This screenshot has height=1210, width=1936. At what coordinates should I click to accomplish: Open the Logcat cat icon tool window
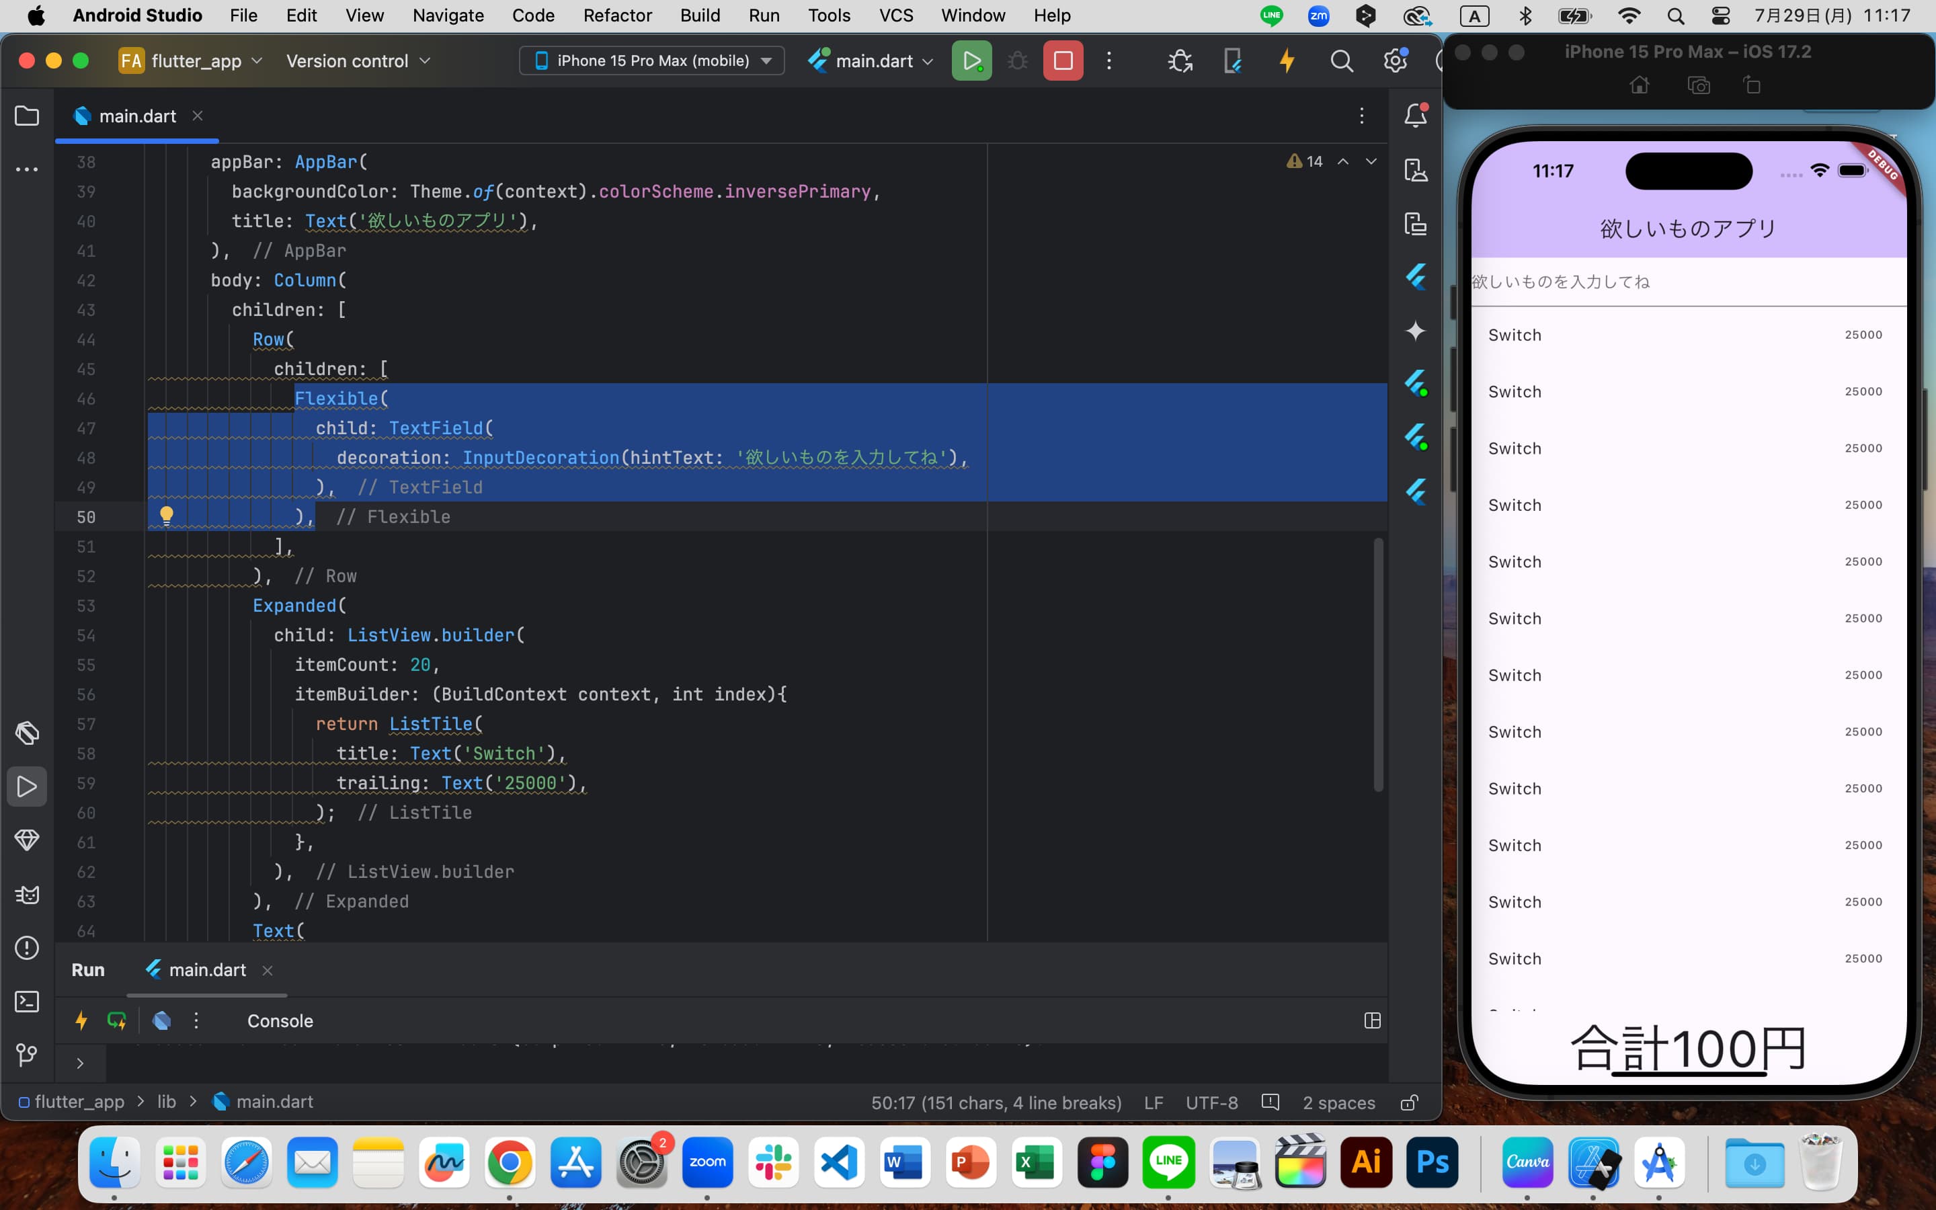(27, 894)
